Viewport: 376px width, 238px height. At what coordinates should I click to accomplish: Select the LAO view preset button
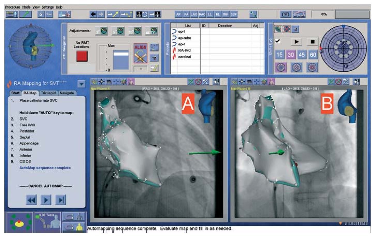[194, 14]
